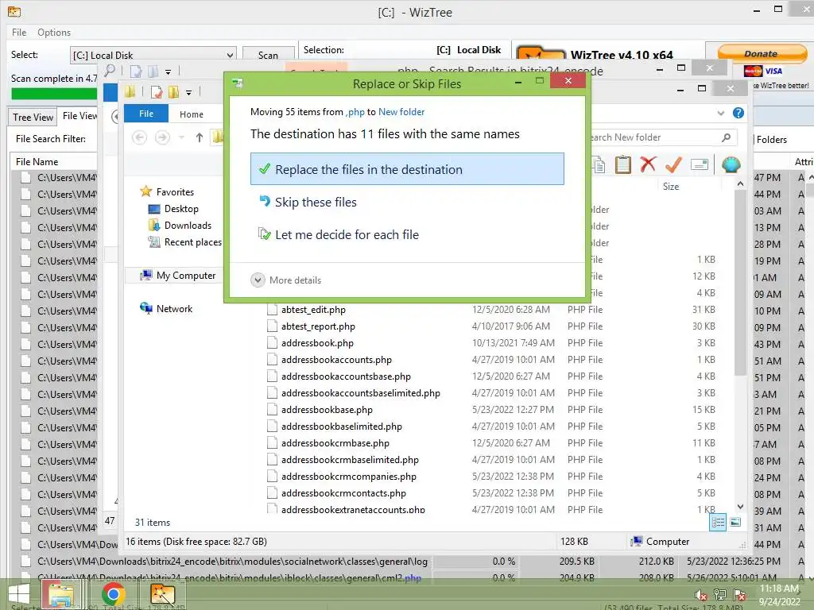Viewport: 814px width, 610px height.
Task: Click the Paste clipboard toolbar icon
Action: [x=622, y=164]
